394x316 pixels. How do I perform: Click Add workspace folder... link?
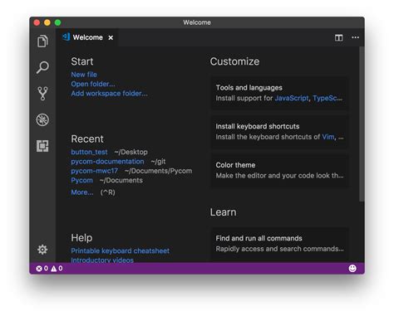(x=109, y=94)
